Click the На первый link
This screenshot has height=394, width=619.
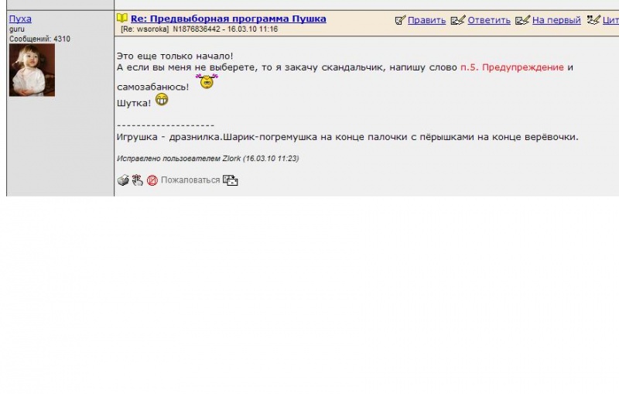(x=556, y=20)
